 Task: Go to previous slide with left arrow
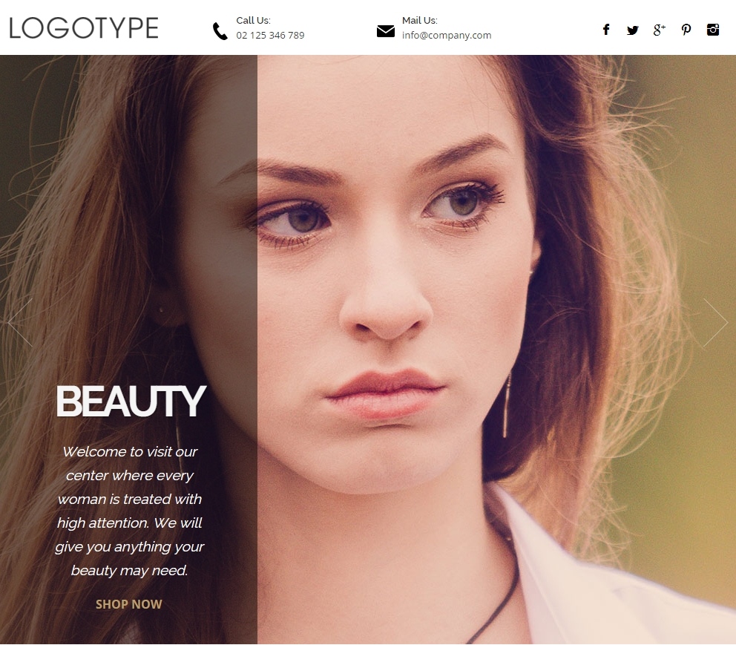coord(20,322)
